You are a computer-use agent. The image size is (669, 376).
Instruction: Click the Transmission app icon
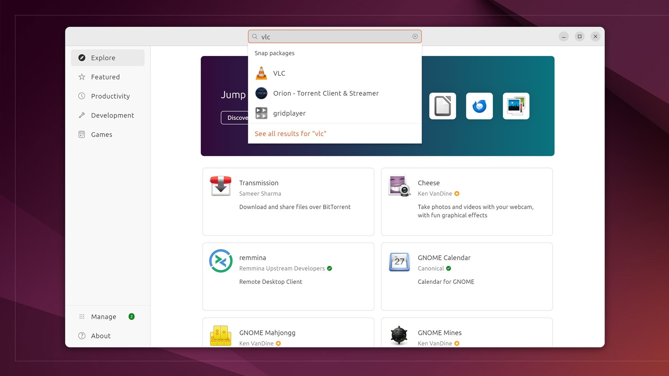(x=221, y=186)
